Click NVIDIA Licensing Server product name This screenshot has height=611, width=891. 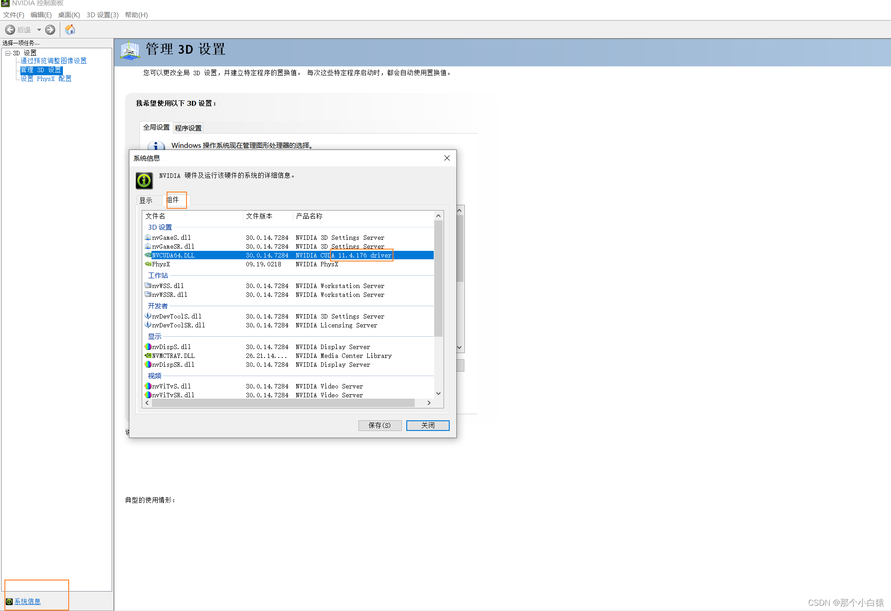pos(336,325)
